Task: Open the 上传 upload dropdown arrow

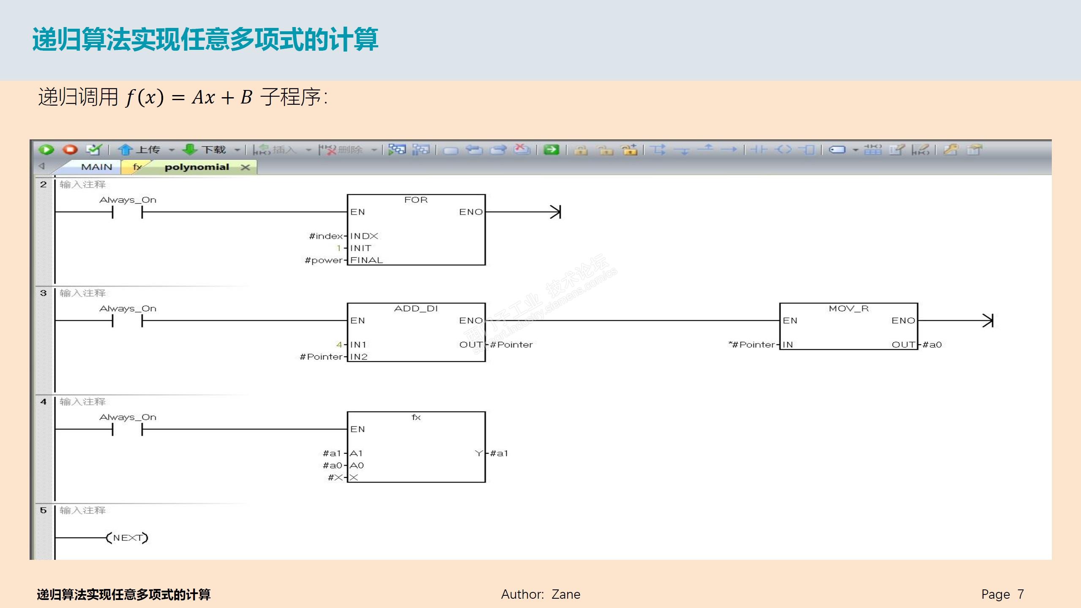Action: (x=172, y=150)
